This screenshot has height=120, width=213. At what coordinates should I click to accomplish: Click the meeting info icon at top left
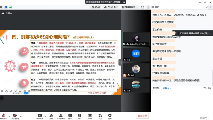[x=1, y=7]
